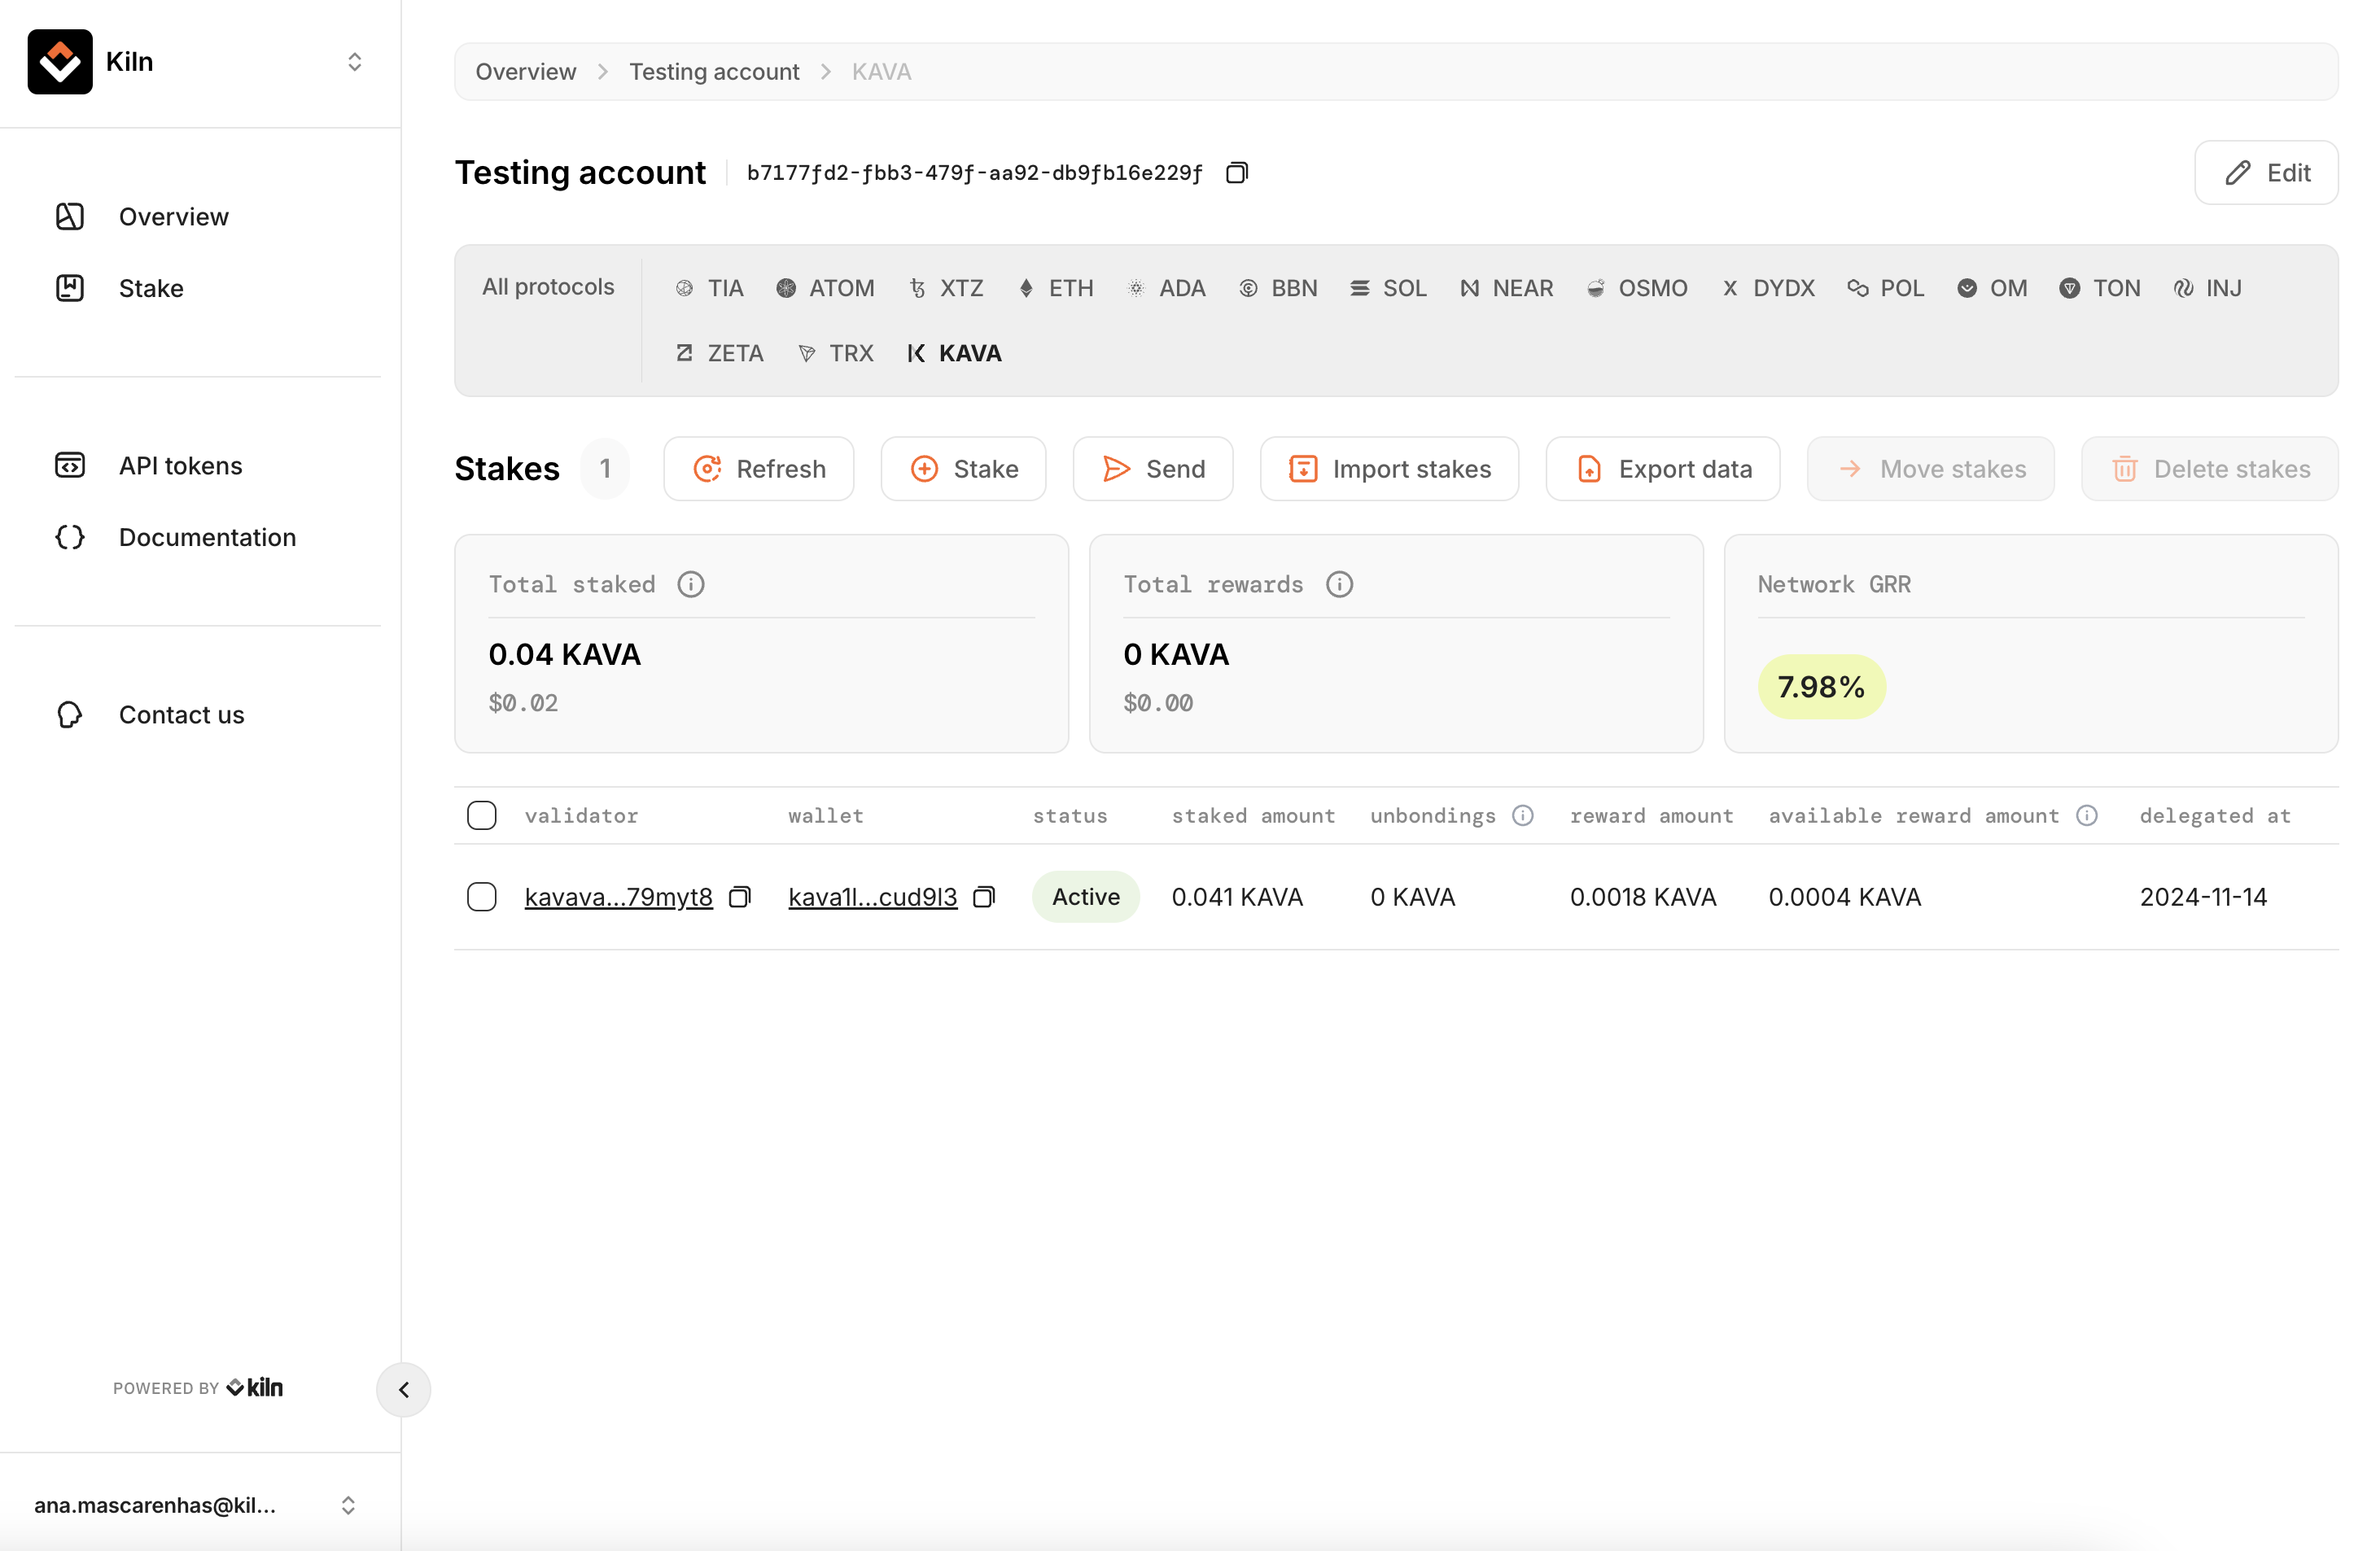Click available reward amount info icon
This screenshot has height=1551, width=2380.
tap(2086, 815)
